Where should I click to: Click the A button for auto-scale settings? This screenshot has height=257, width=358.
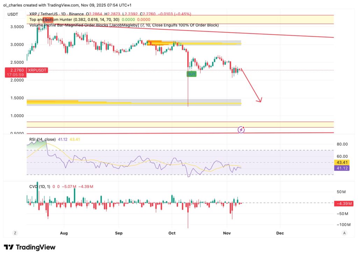[344, 233]
